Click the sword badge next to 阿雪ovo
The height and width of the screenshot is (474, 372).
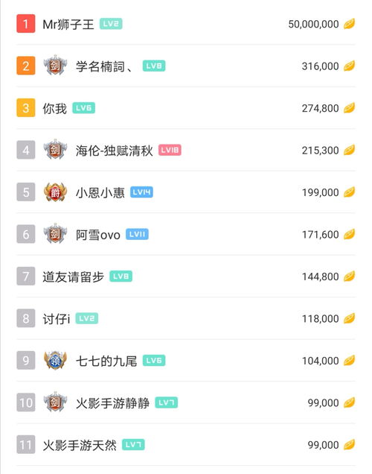click(55, 234)
